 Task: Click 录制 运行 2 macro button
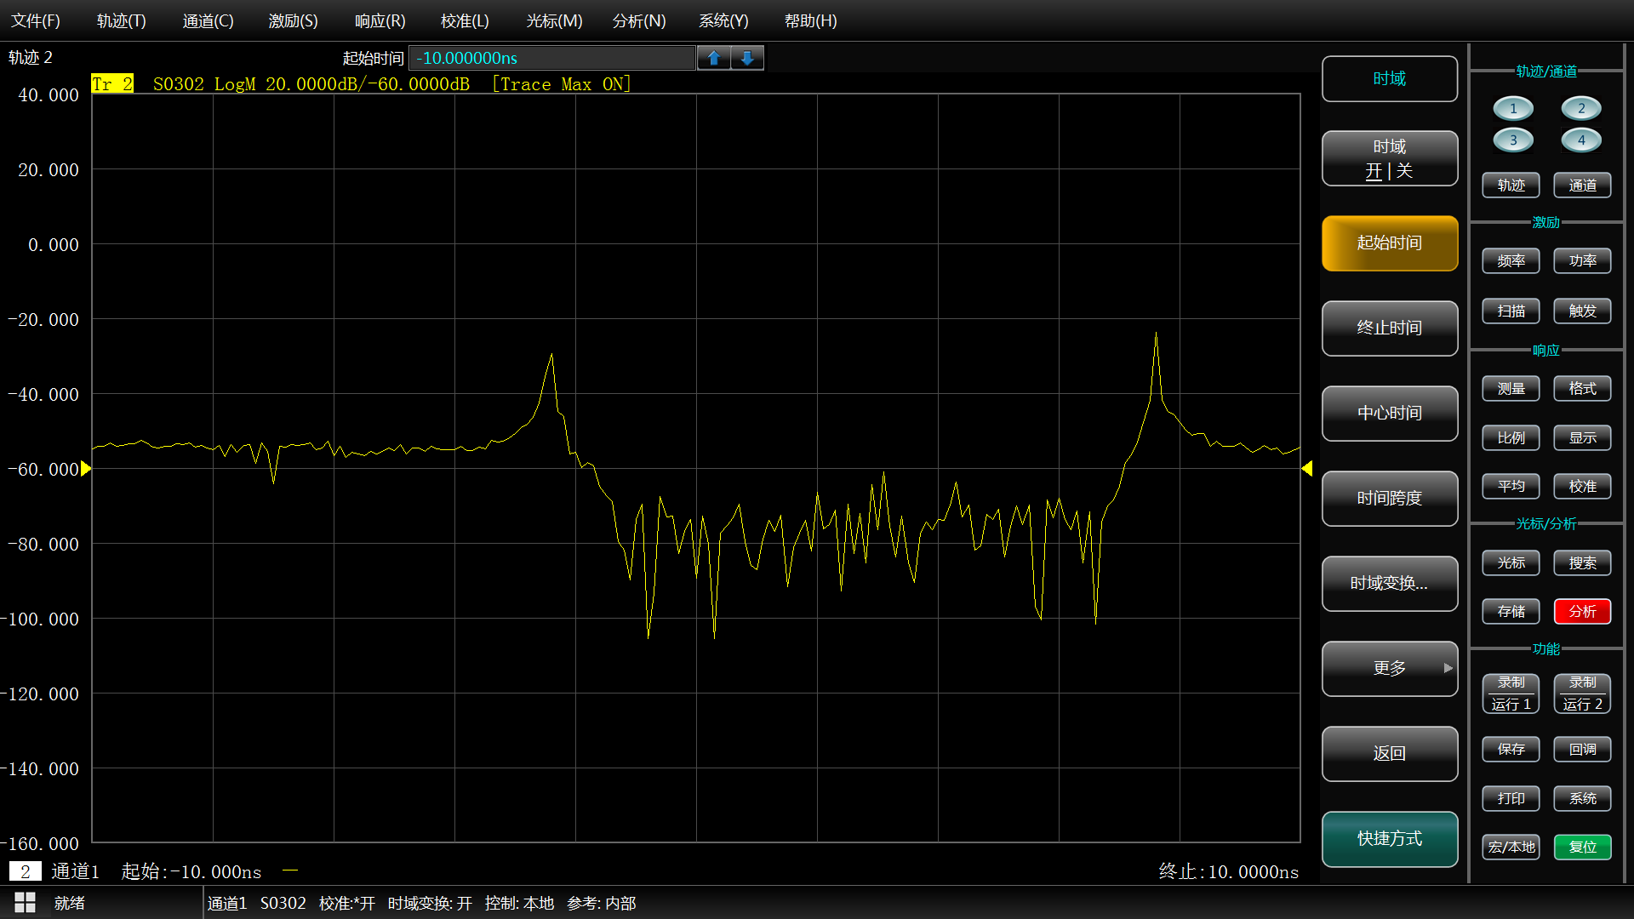pos(1582,694)
